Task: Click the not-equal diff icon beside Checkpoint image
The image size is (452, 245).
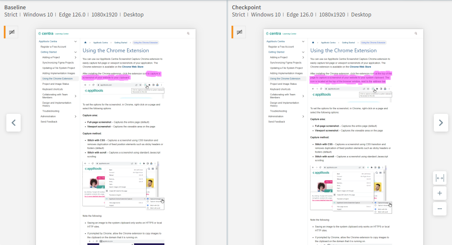Action: [240, 32]
